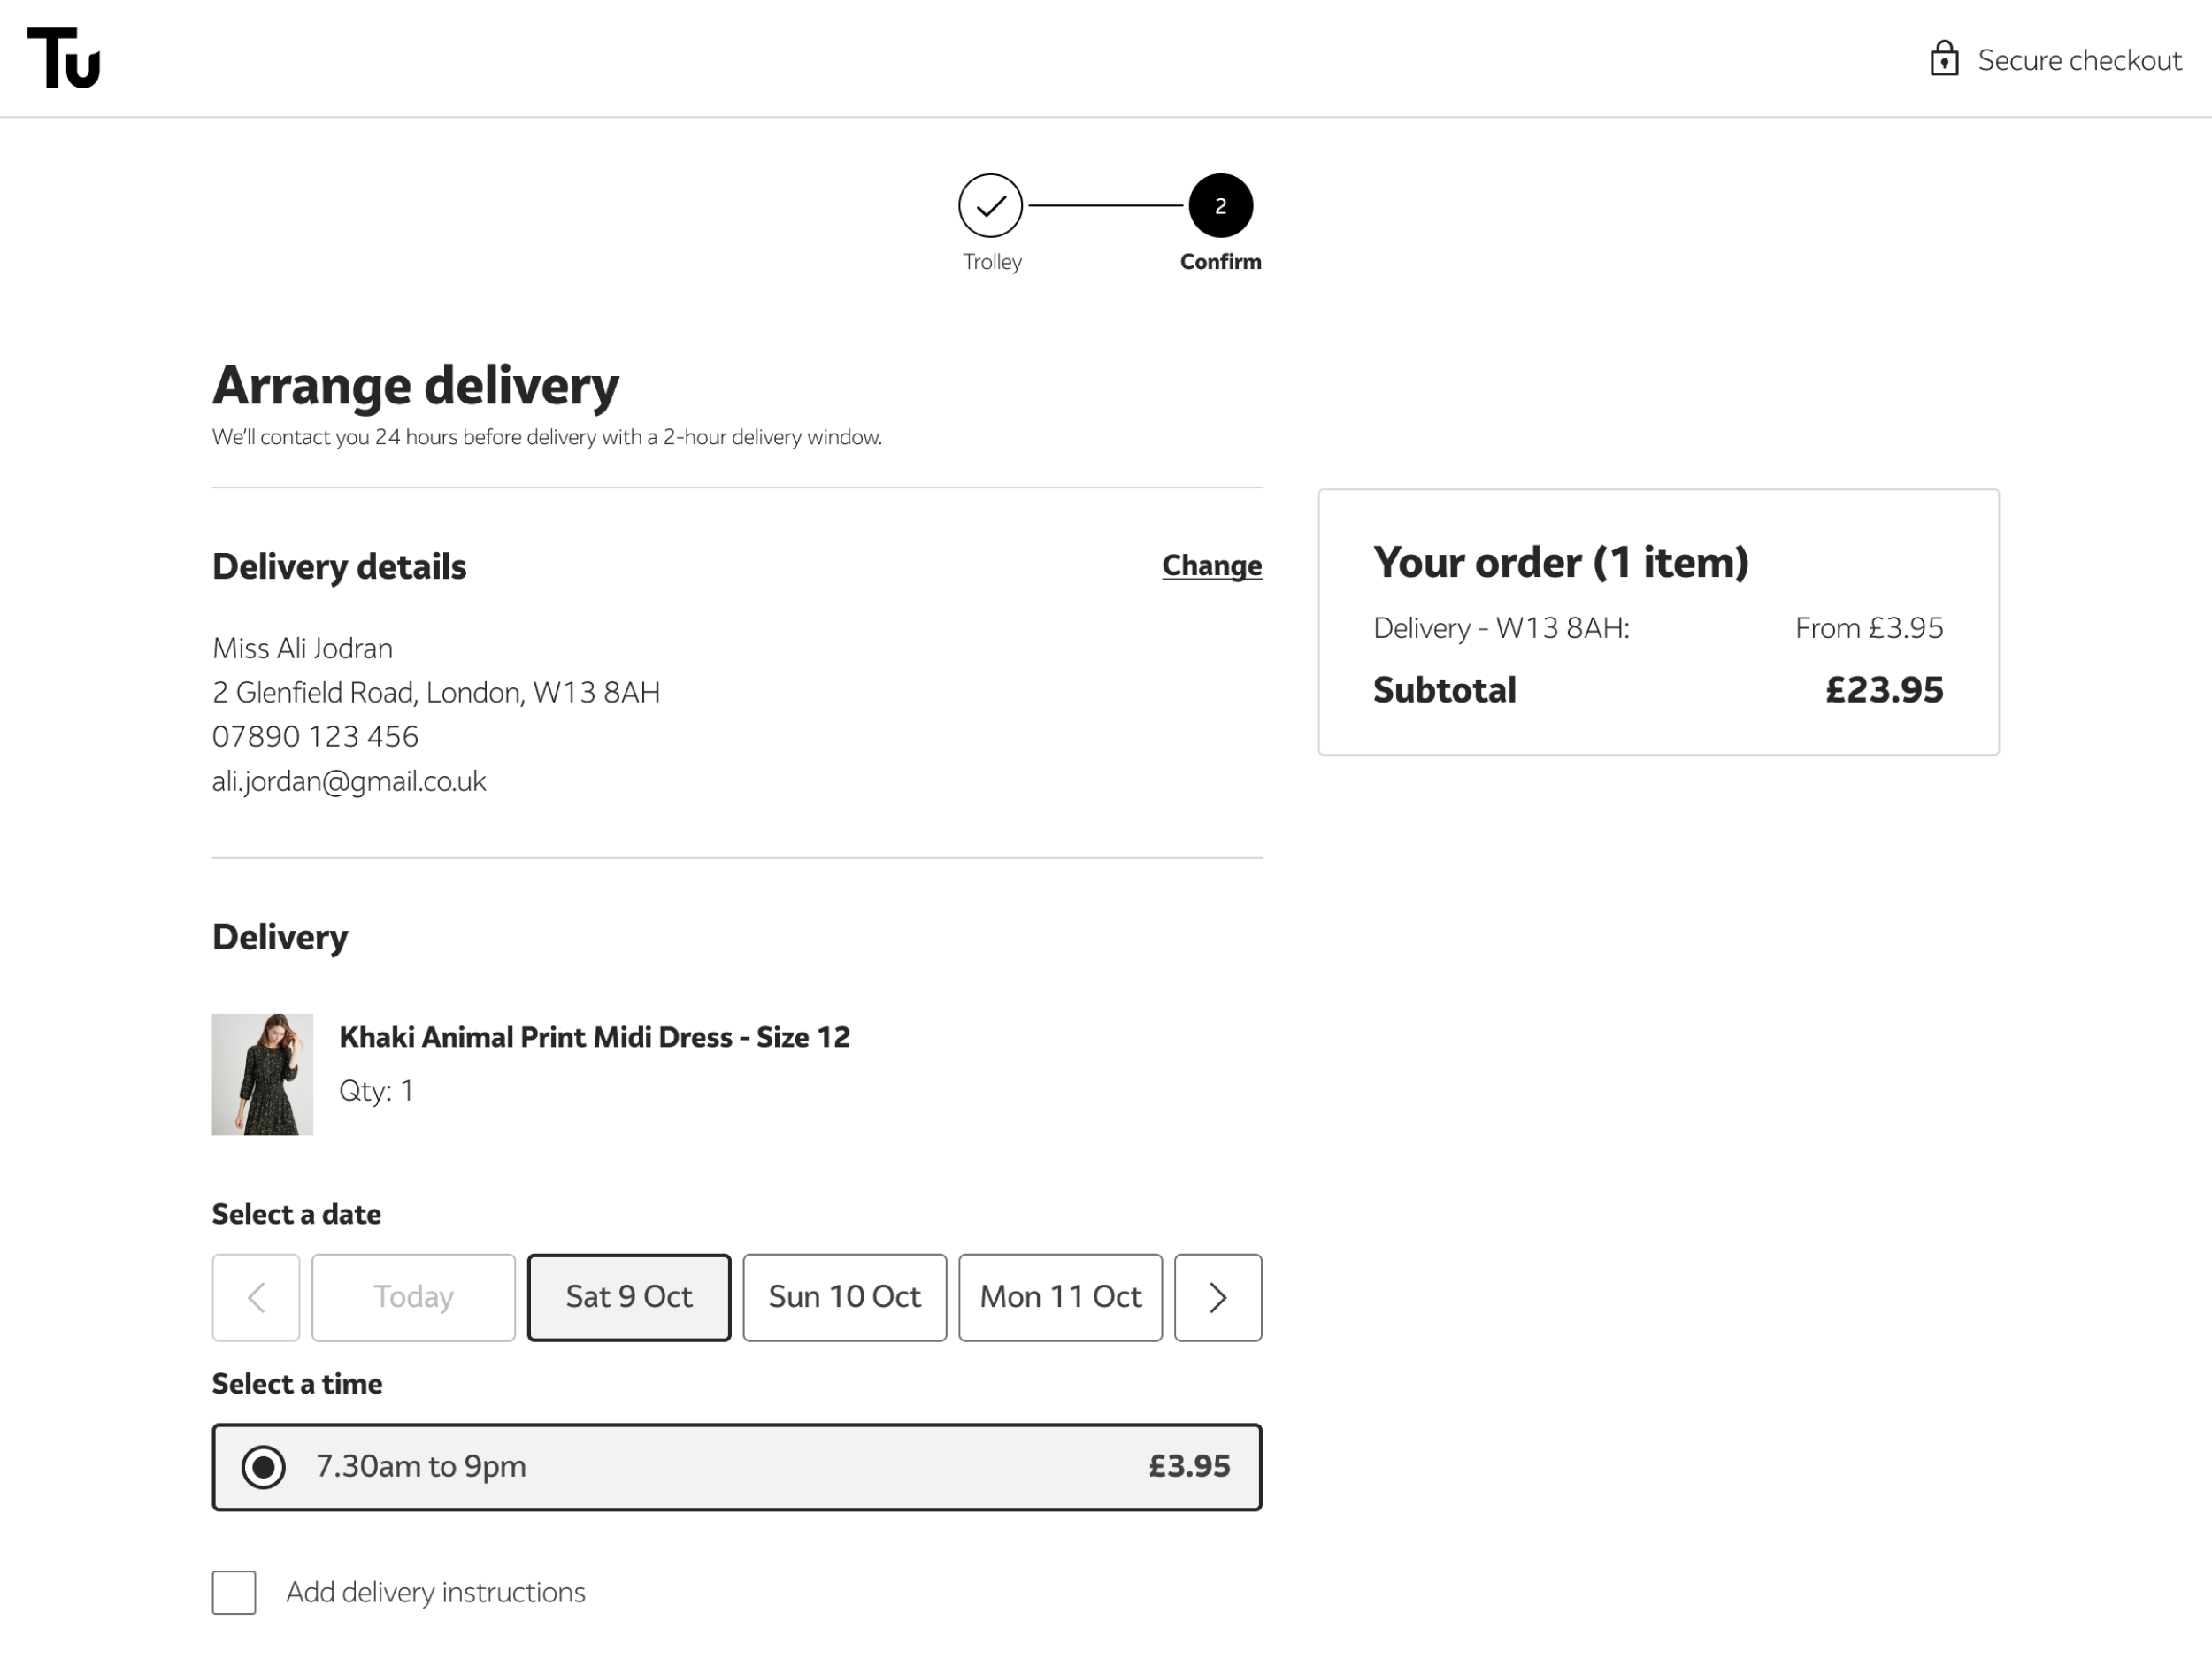Select Sat 9 Oct delivery date
This screenshot has width=2212, height=1659.
pyautogui.click(x=629, y=1297)
